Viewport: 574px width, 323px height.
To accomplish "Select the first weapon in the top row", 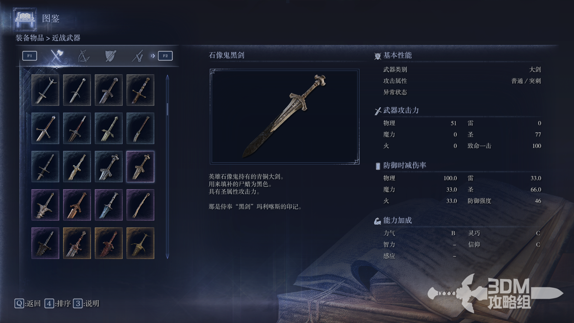I will point(45,90).
